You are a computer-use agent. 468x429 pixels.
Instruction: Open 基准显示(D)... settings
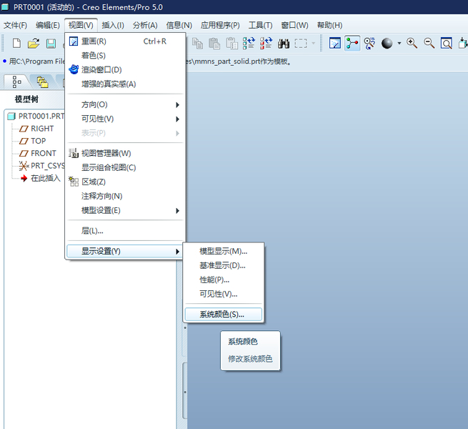click(224, 265)
